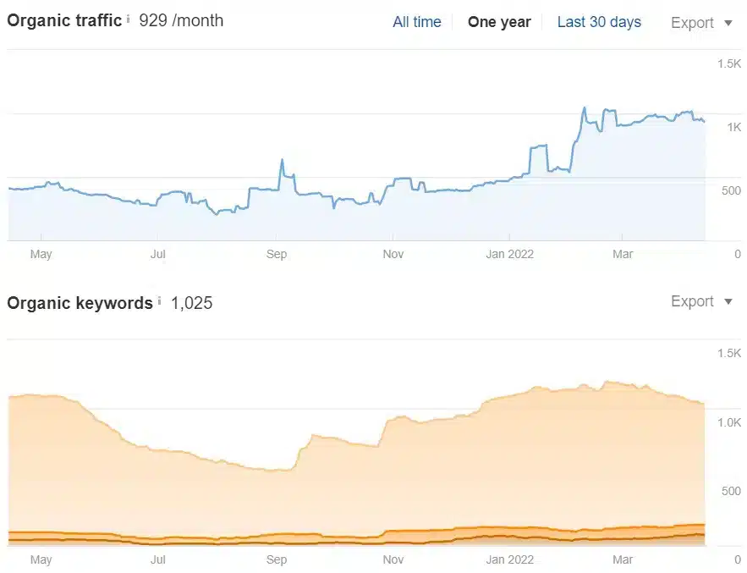Click the 1,025 keywords count
This screenshot has height=573, width=747.
pyautogui.click(x=191, y=303)
